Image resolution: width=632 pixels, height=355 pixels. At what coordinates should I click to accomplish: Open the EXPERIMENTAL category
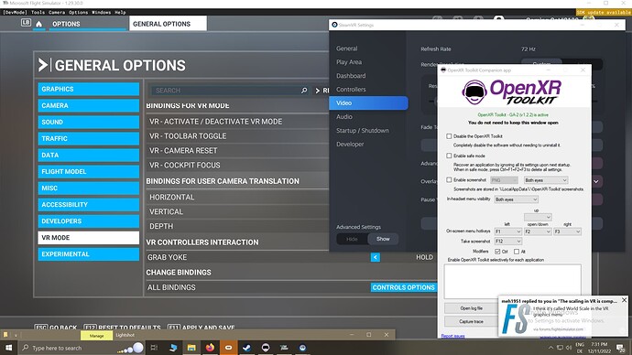coord(89,254)
